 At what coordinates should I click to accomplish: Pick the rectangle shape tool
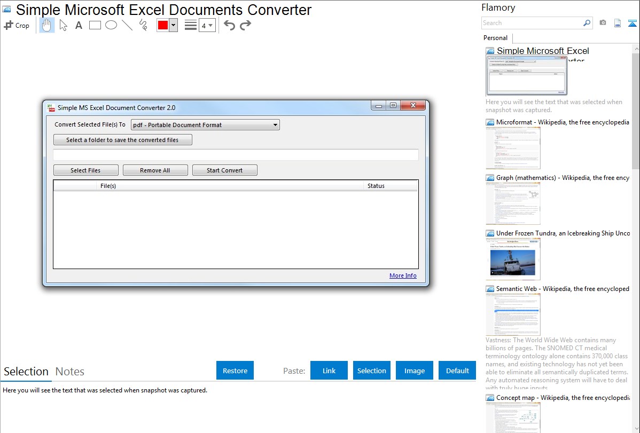click(x=95, y=25)
